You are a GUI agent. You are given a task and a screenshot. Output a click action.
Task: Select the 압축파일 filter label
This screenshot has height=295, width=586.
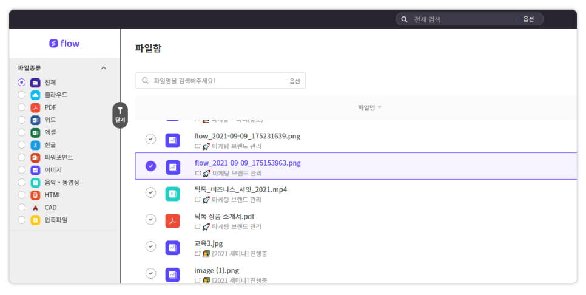56,220
